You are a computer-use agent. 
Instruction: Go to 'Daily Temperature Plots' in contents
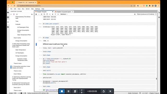point(24,35)
